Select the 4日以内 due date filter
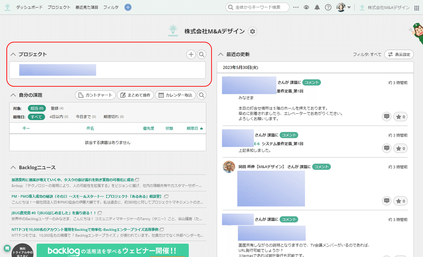 [x=59, y=117]
